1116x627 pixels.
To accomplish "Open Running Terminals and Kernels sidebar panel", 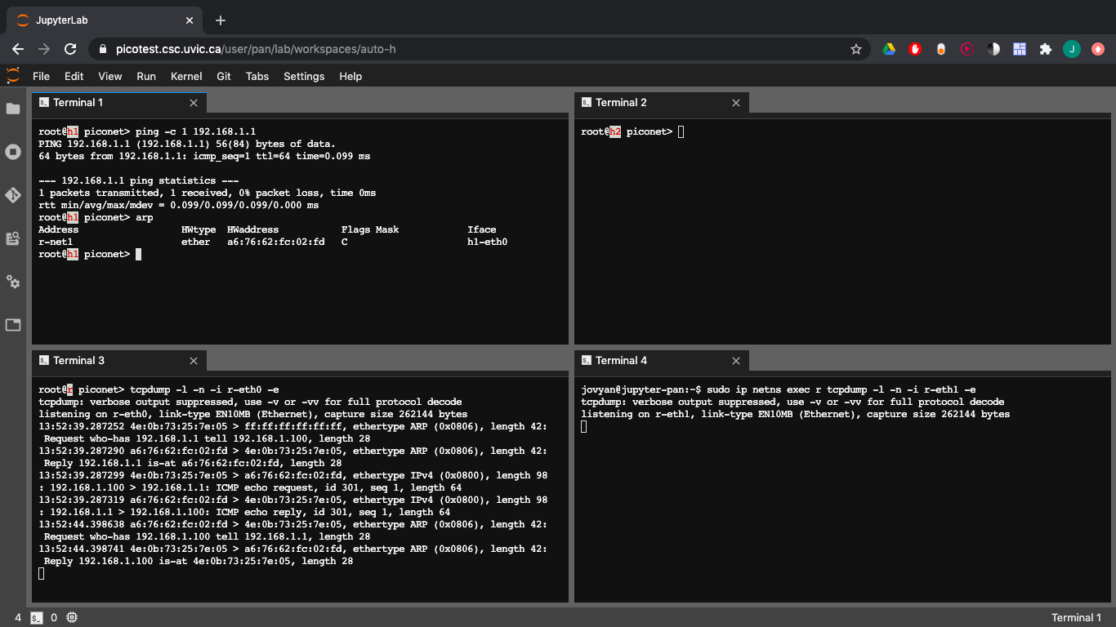I will coord(13,152).
